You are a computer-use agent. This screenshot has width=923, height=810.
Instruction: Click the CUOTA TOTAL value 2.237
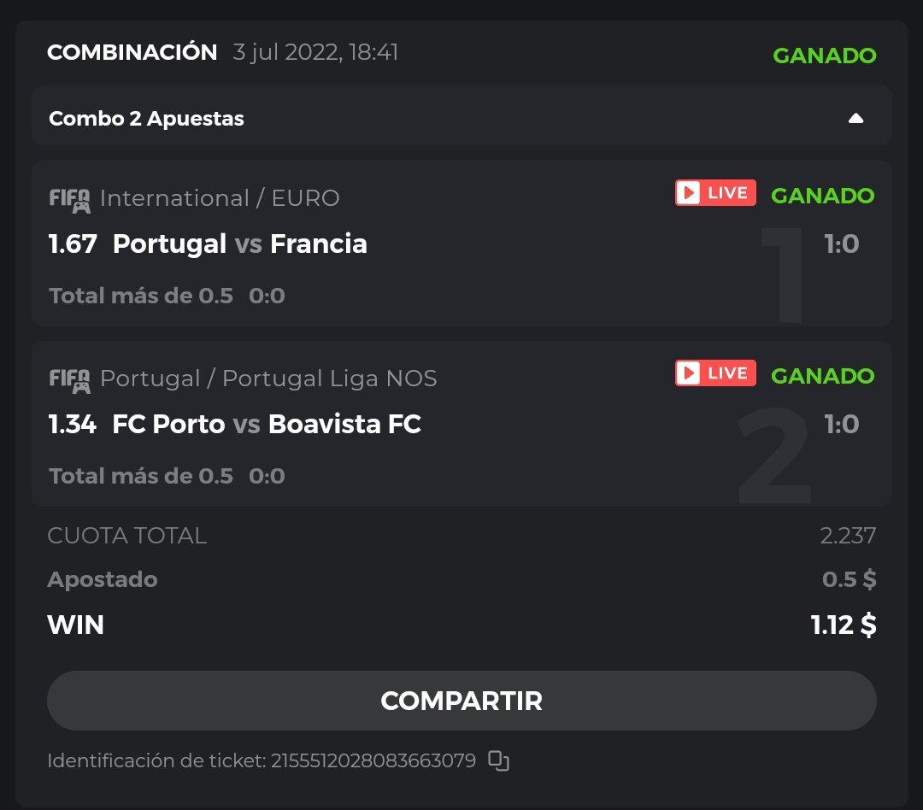(848, 536)
